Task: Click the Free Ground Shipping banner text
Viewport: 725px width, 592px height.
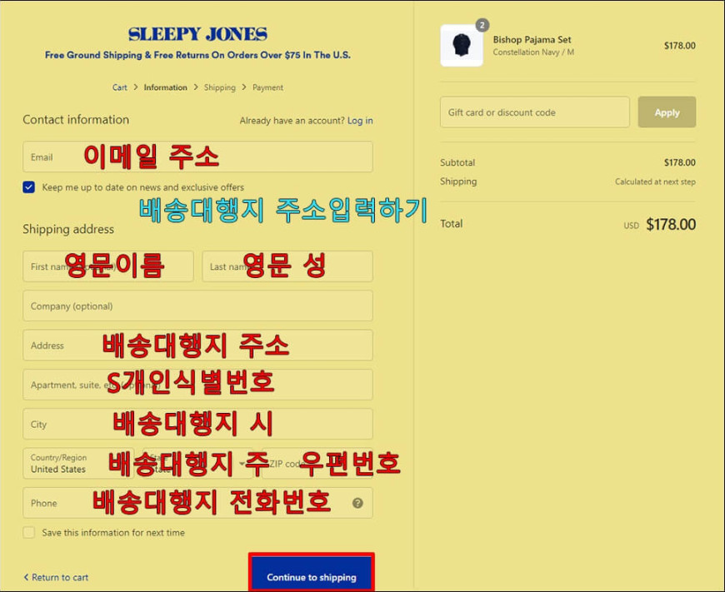Action: click(197, 55)
